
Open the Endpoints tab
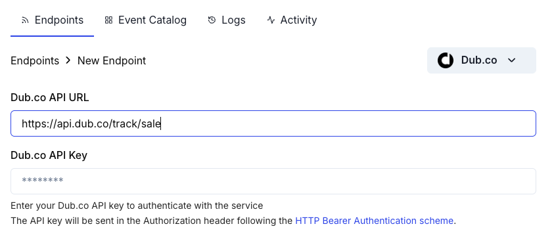click(x=53, y=20)
